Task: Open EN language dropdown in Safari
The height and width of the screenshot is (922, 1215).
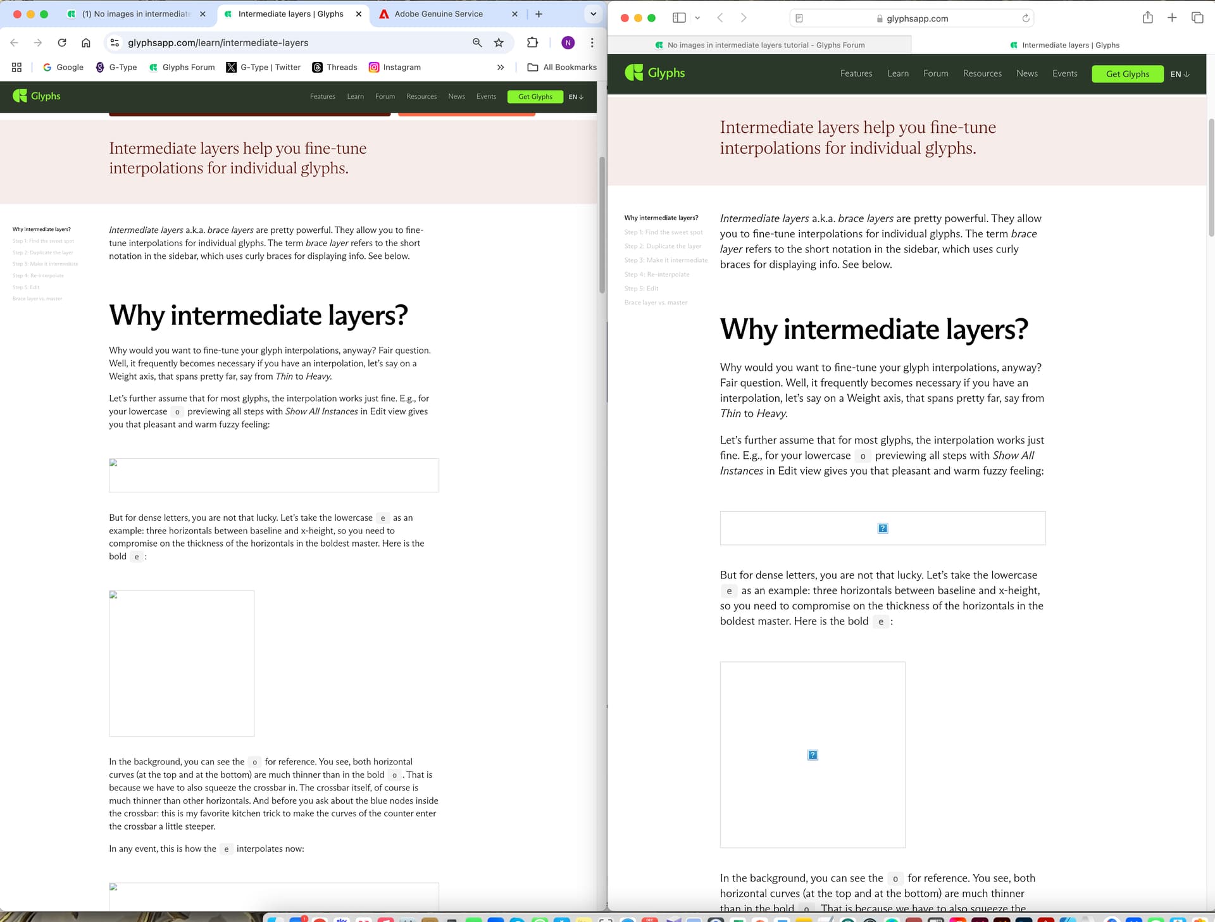Action: 1180,74
